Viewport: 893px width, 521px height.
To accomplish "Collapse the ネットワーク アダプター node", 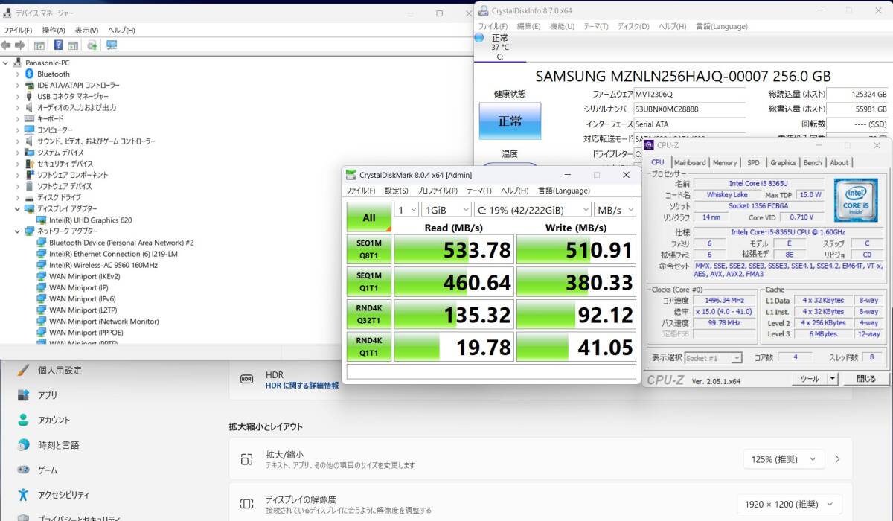I will point(18,231).
